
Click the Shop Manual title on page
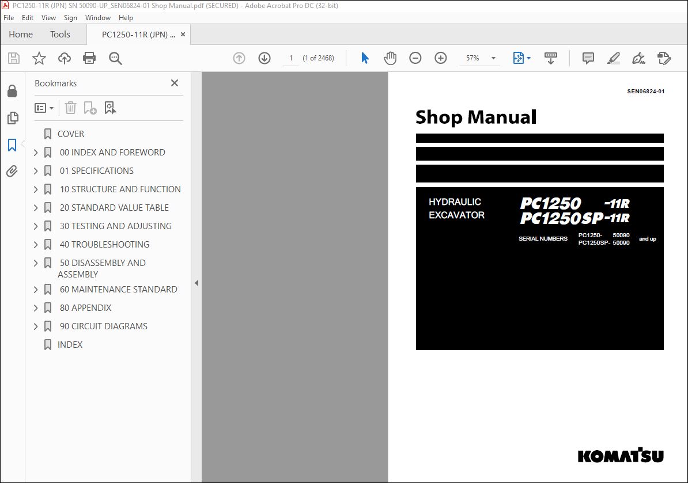coord(476,117)
